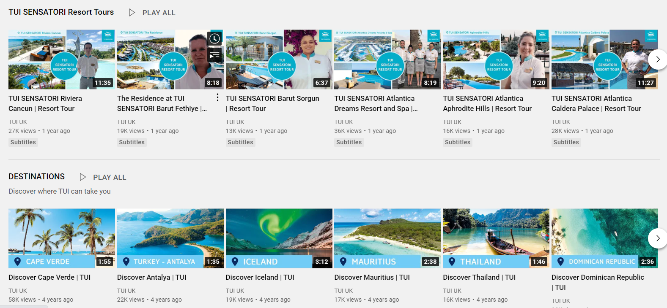The height and width of the screenshot is (308, 667).
Task: Open Dominican Republic video thumbnail
Action: click(605, 238)
